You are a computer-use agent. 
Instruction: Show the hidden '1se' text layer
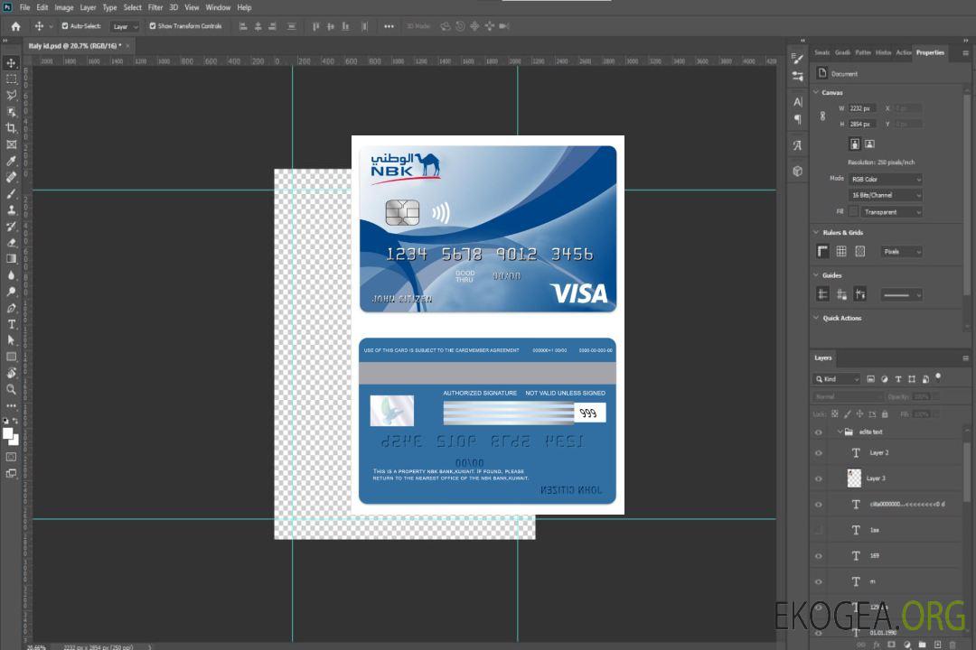pos(819,530)
